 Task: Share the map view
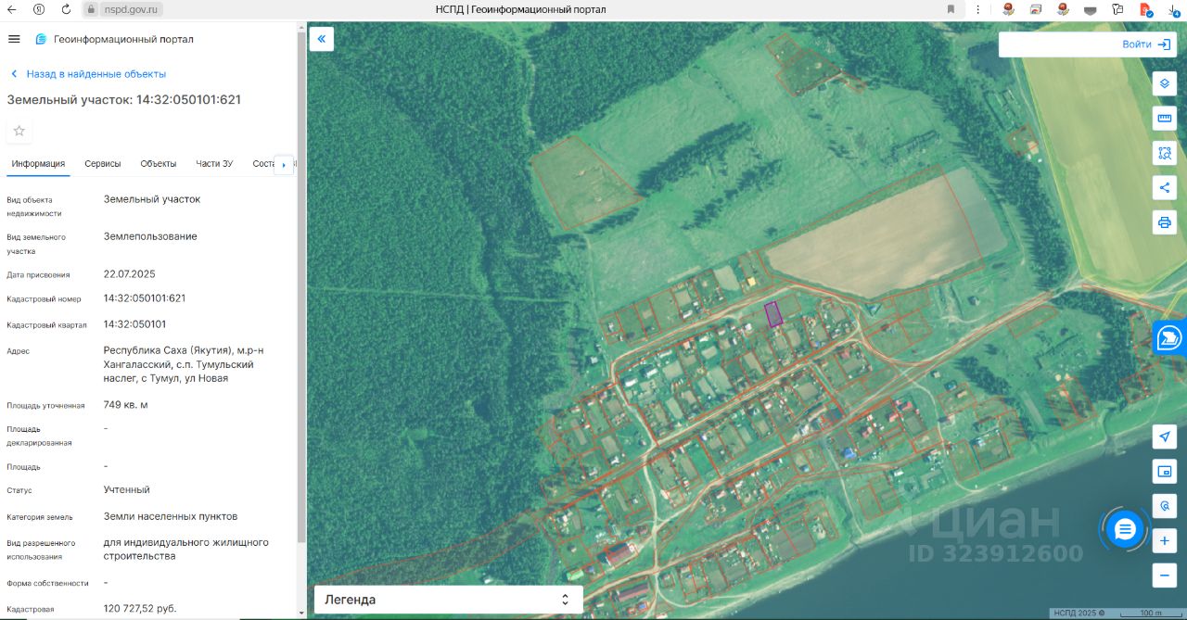click(x=1165, y=187)
